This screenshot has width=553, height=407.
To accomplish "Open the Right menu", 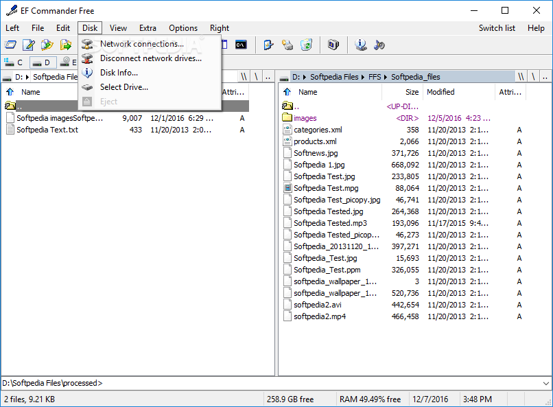I will click(220, 28).
